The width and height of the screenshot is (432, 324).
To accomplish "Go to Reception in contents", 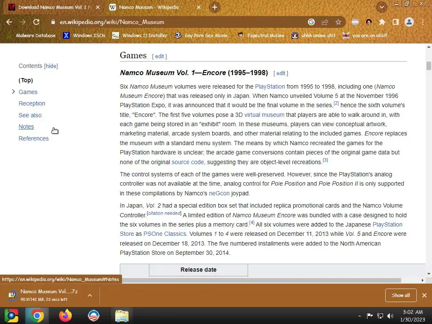I will [x=32, y=104].
